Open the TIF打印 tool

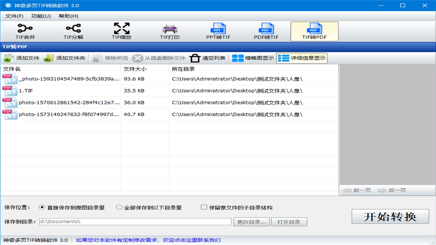point(169,31)
